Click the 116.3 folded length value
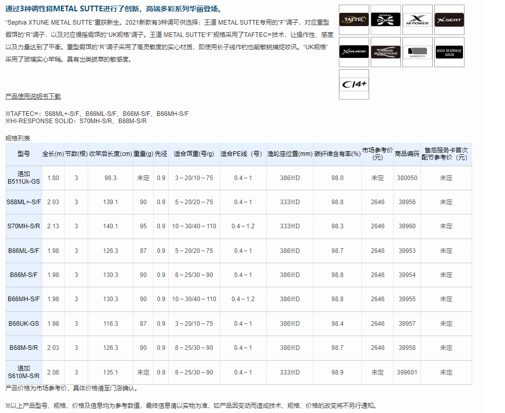The height and width of the screenshot is (413, 505). pyautogui.click(x=110, y=324)
